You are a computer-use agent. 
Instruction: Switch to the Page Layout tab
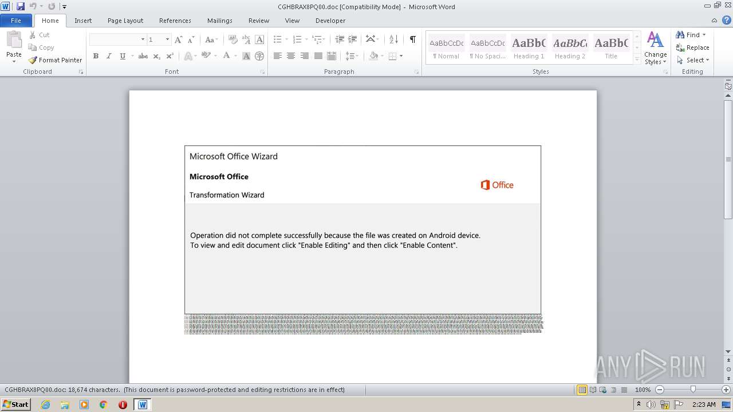125,21
